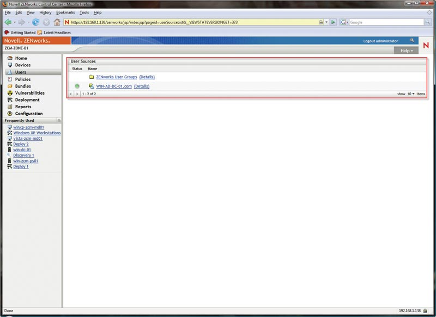Image resolution: width=436 pixels, height=317 pixels.
Task: Click the Bundles icon in sidebar
Action: (10, 86)
